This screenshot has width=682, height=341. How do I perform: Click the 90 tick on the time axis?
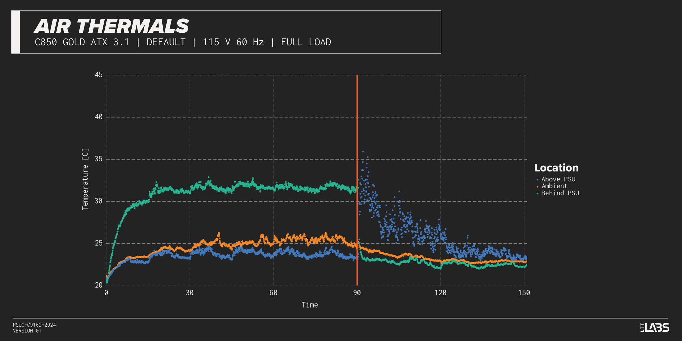357,293
